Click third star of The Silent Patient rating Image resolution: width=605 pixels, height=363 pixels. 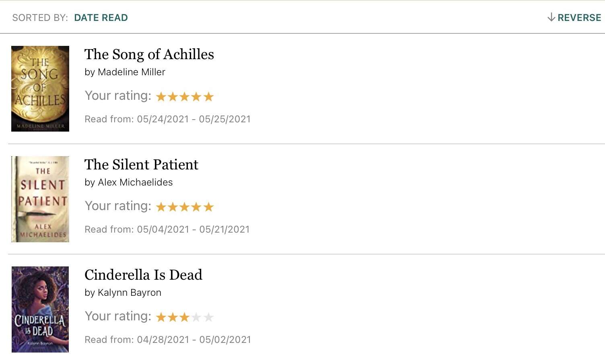(185, 207)
